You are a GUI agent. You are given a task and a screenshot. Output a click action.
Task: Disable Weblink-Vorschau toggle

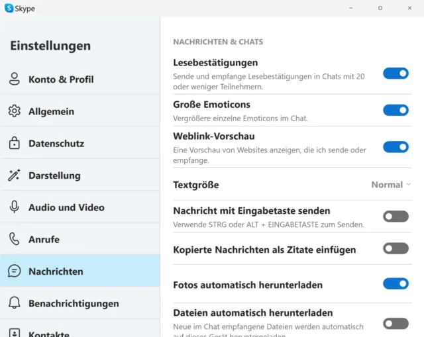396,147
